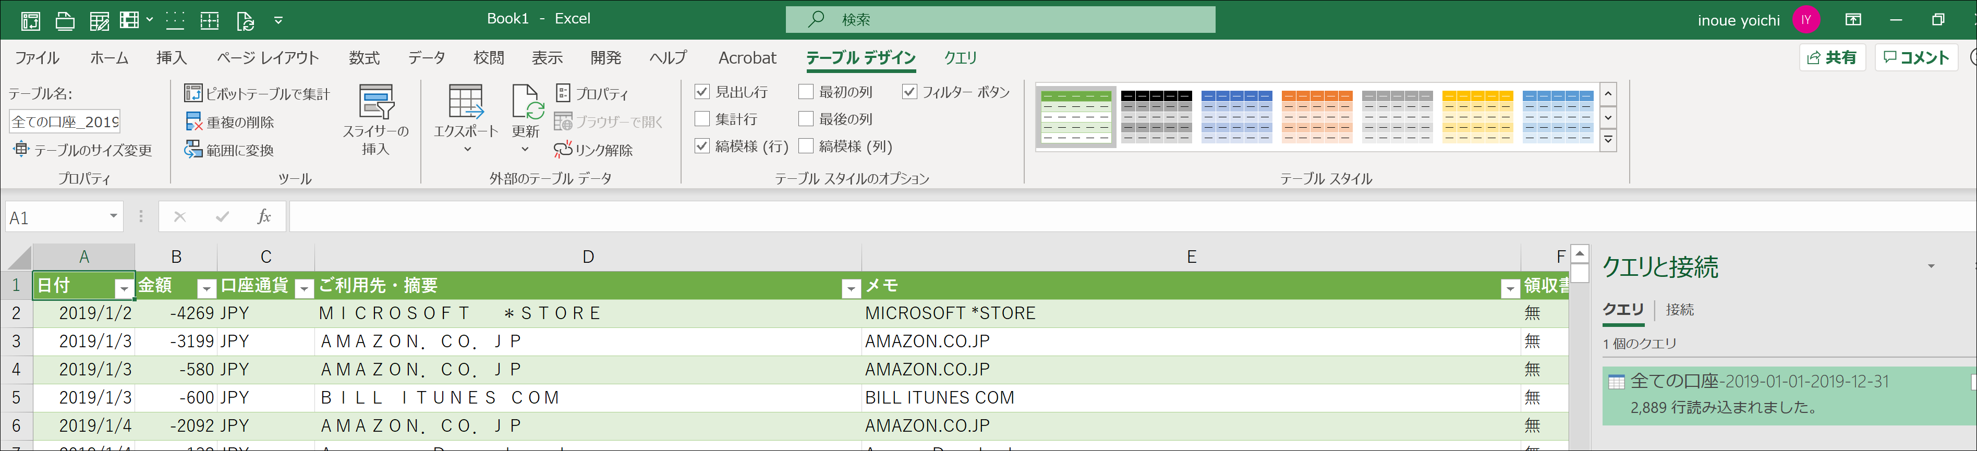Click the 全ての口座 query table icon
Image resolution: width=1977 pixels, height=451 pixels.
tap(1616, 382)
